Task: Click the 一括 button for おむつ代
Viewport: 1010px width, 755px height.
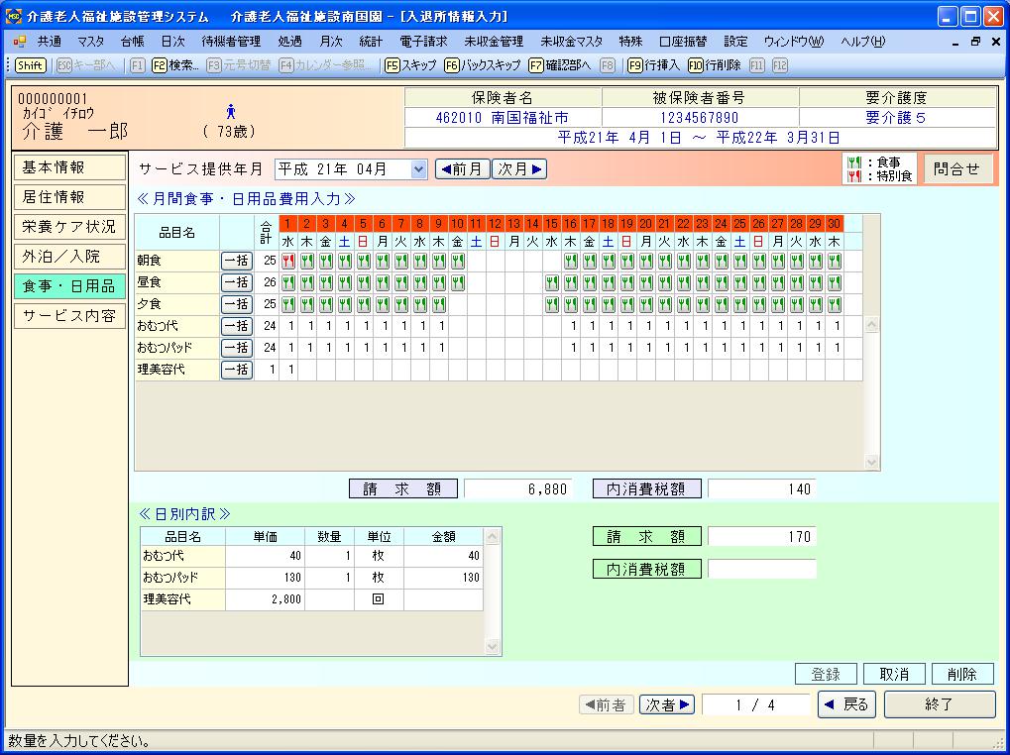Action: tap(236, 327)
